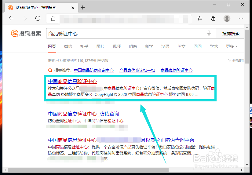Reload the page with refresh icon

[38, 18]
